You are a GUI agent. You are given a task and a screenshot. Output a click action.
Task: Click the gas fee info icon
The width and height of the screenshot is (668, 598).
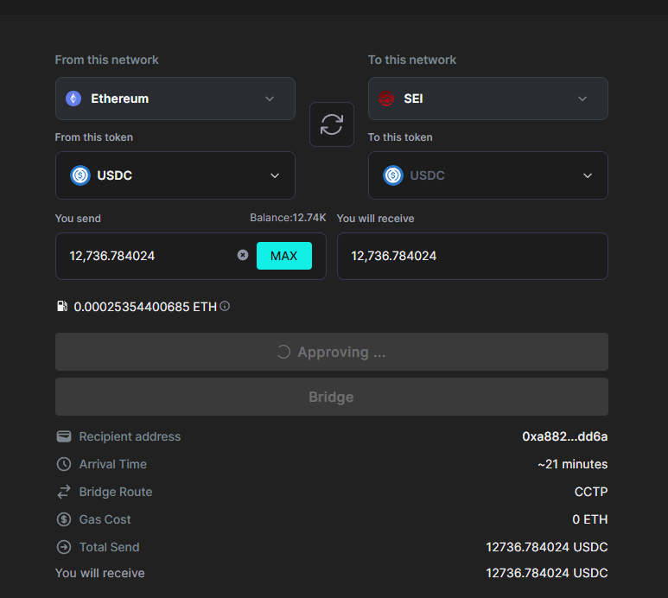225,306
